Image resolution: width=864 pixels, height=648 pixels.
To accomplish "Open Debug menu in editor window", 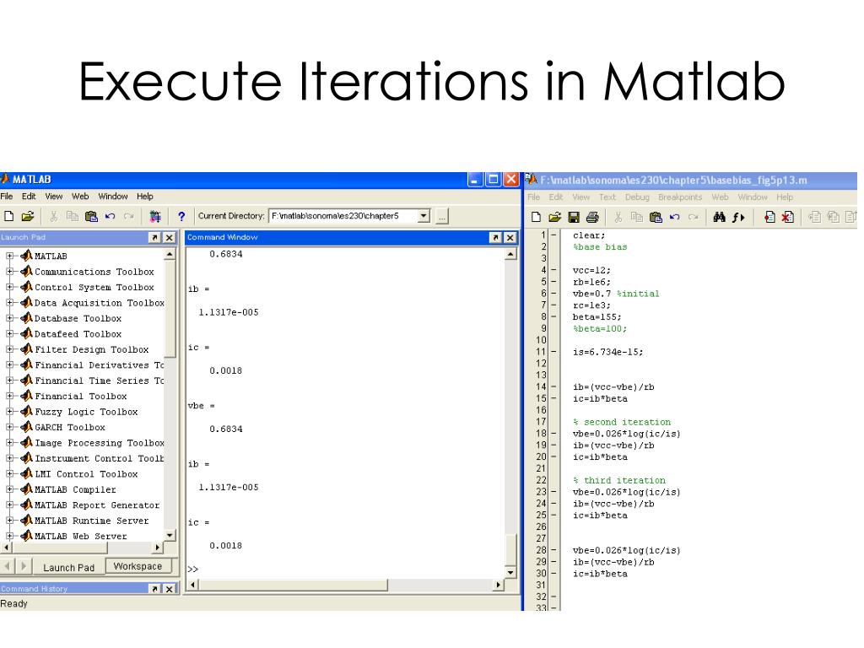I will pyautogui.click(x=637, y=197).
